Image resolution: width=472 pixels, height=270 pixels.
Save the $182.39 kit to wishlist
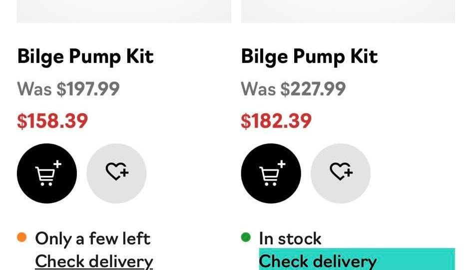pos(341,173)
